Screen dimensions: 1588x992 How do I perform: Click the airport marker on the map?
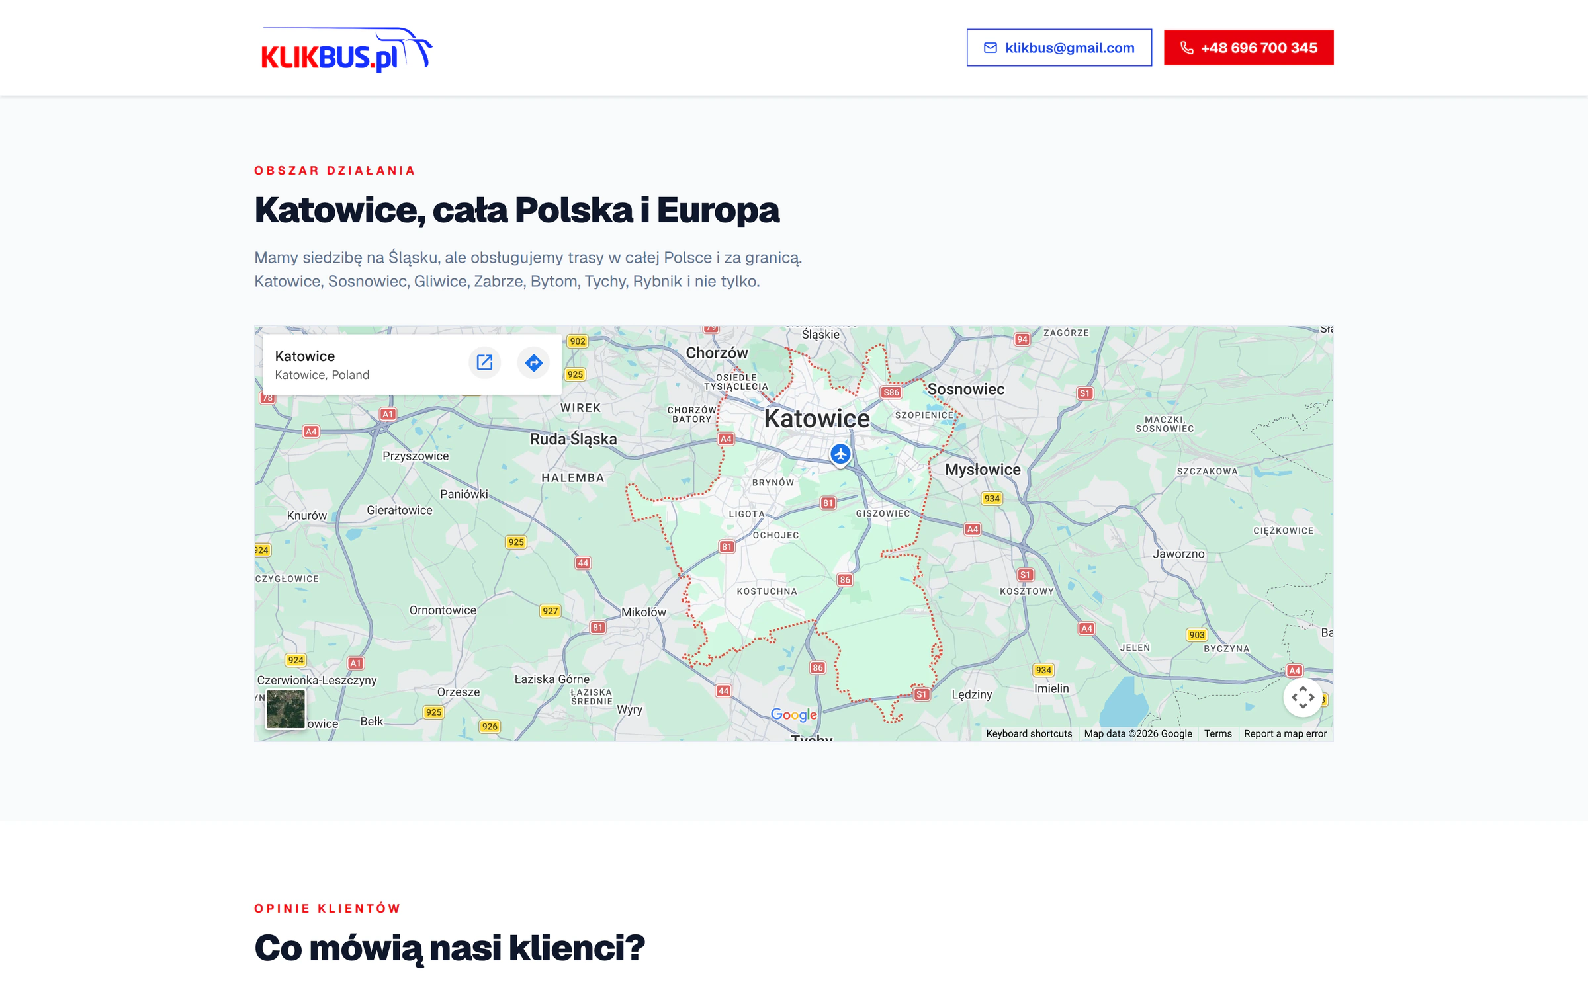click(x=840, y=455)
